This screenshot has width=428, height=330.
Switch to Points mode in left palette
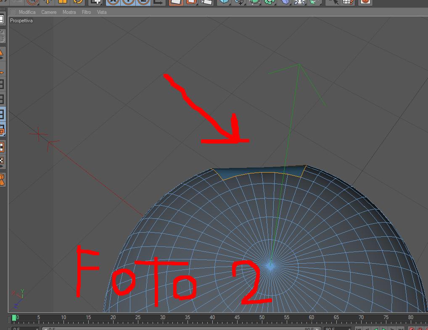coord(2,84)
